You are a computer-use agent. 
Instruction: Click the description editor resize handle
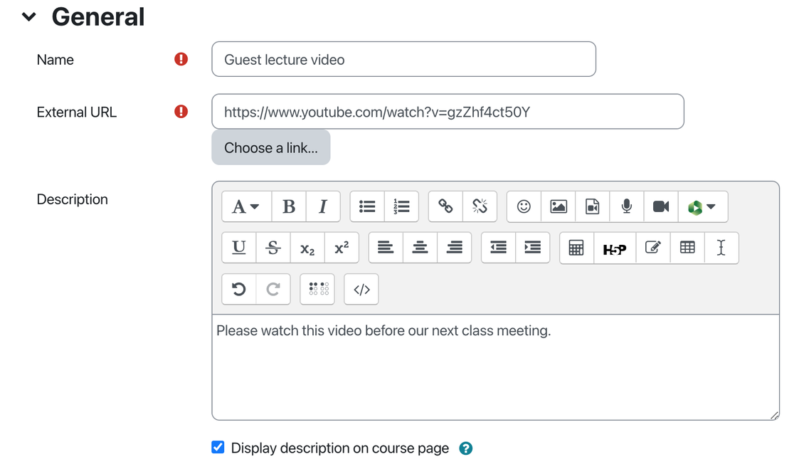click(774, 415)
